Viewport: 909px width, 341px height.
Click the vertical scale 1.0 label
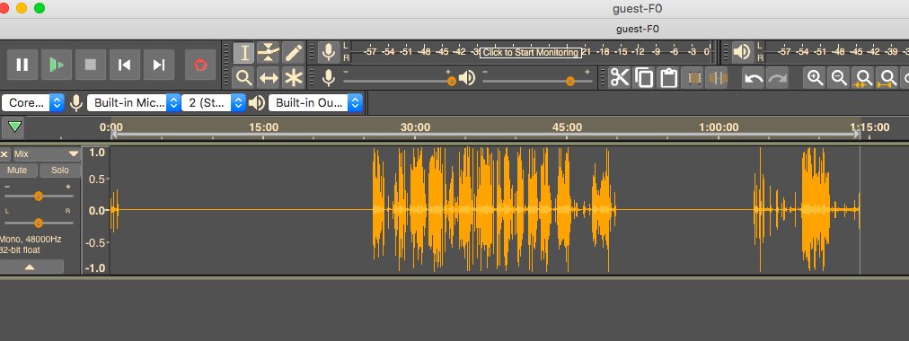click(x=97, y=153)
